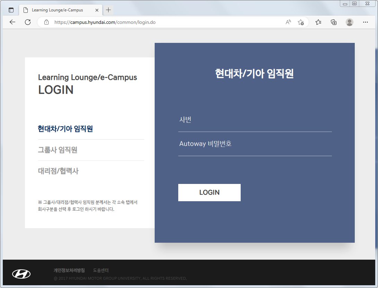Switch to 대리점/협력사 login tab
The image size is (378, 288).
pyautogui.click(x=58, y=171)
